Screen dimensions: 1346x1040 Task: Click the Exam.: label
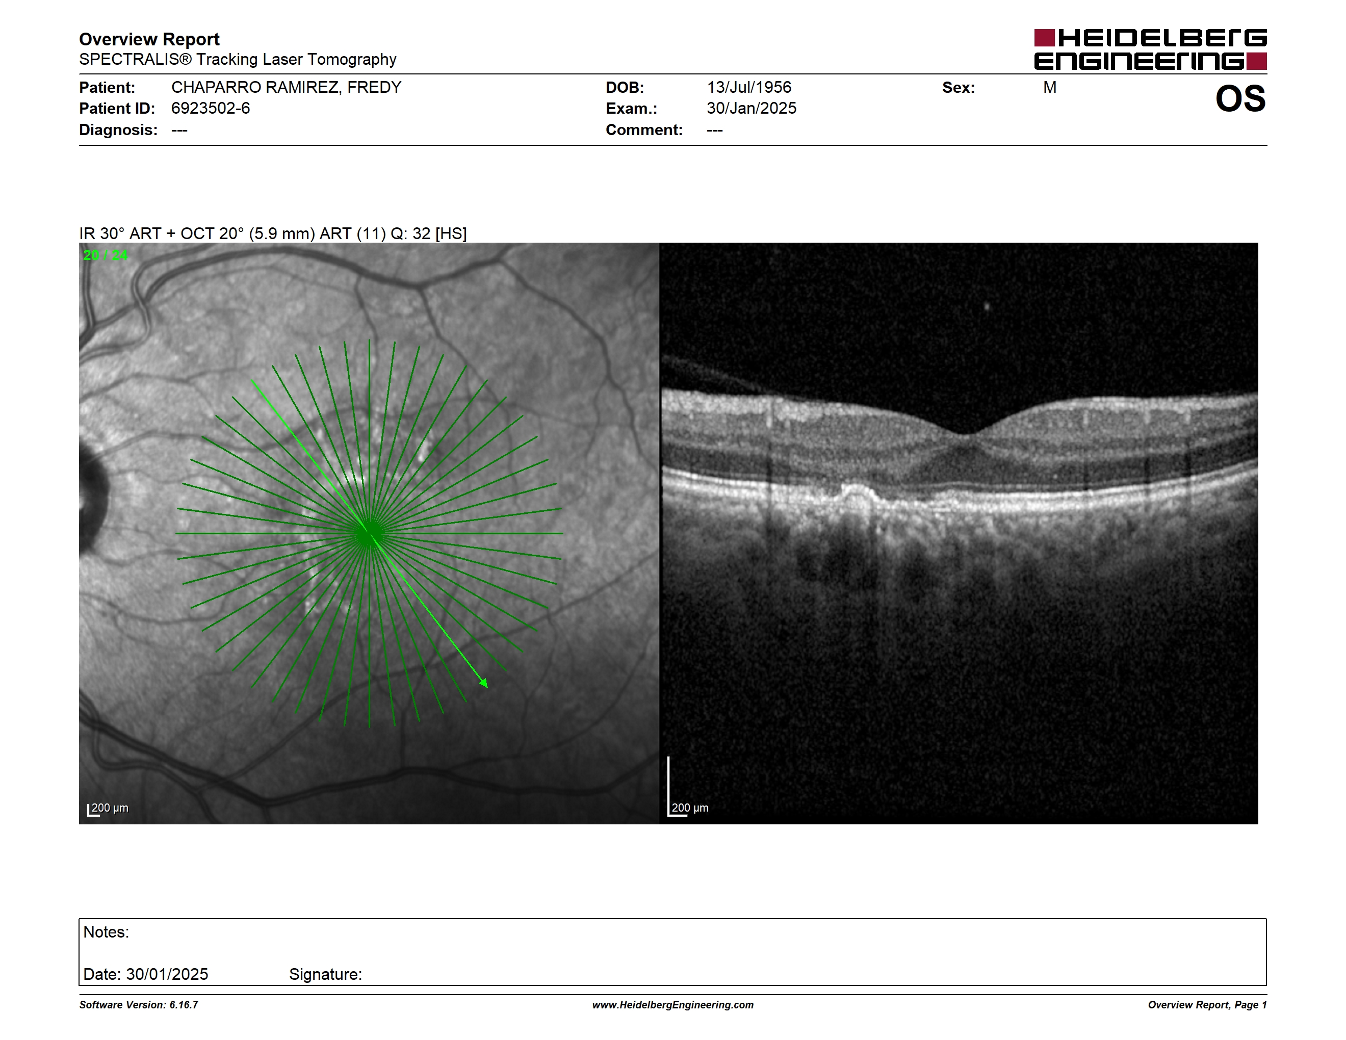click(x=632, y=109)
